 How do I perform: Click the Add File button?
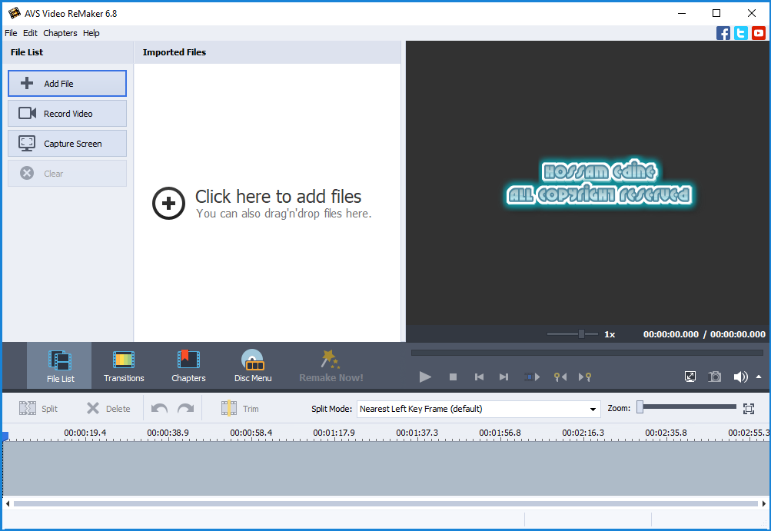click(x=67, y=84)
